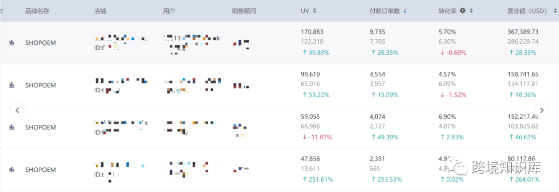Go to previous columns with left arrow

[18, 110]
